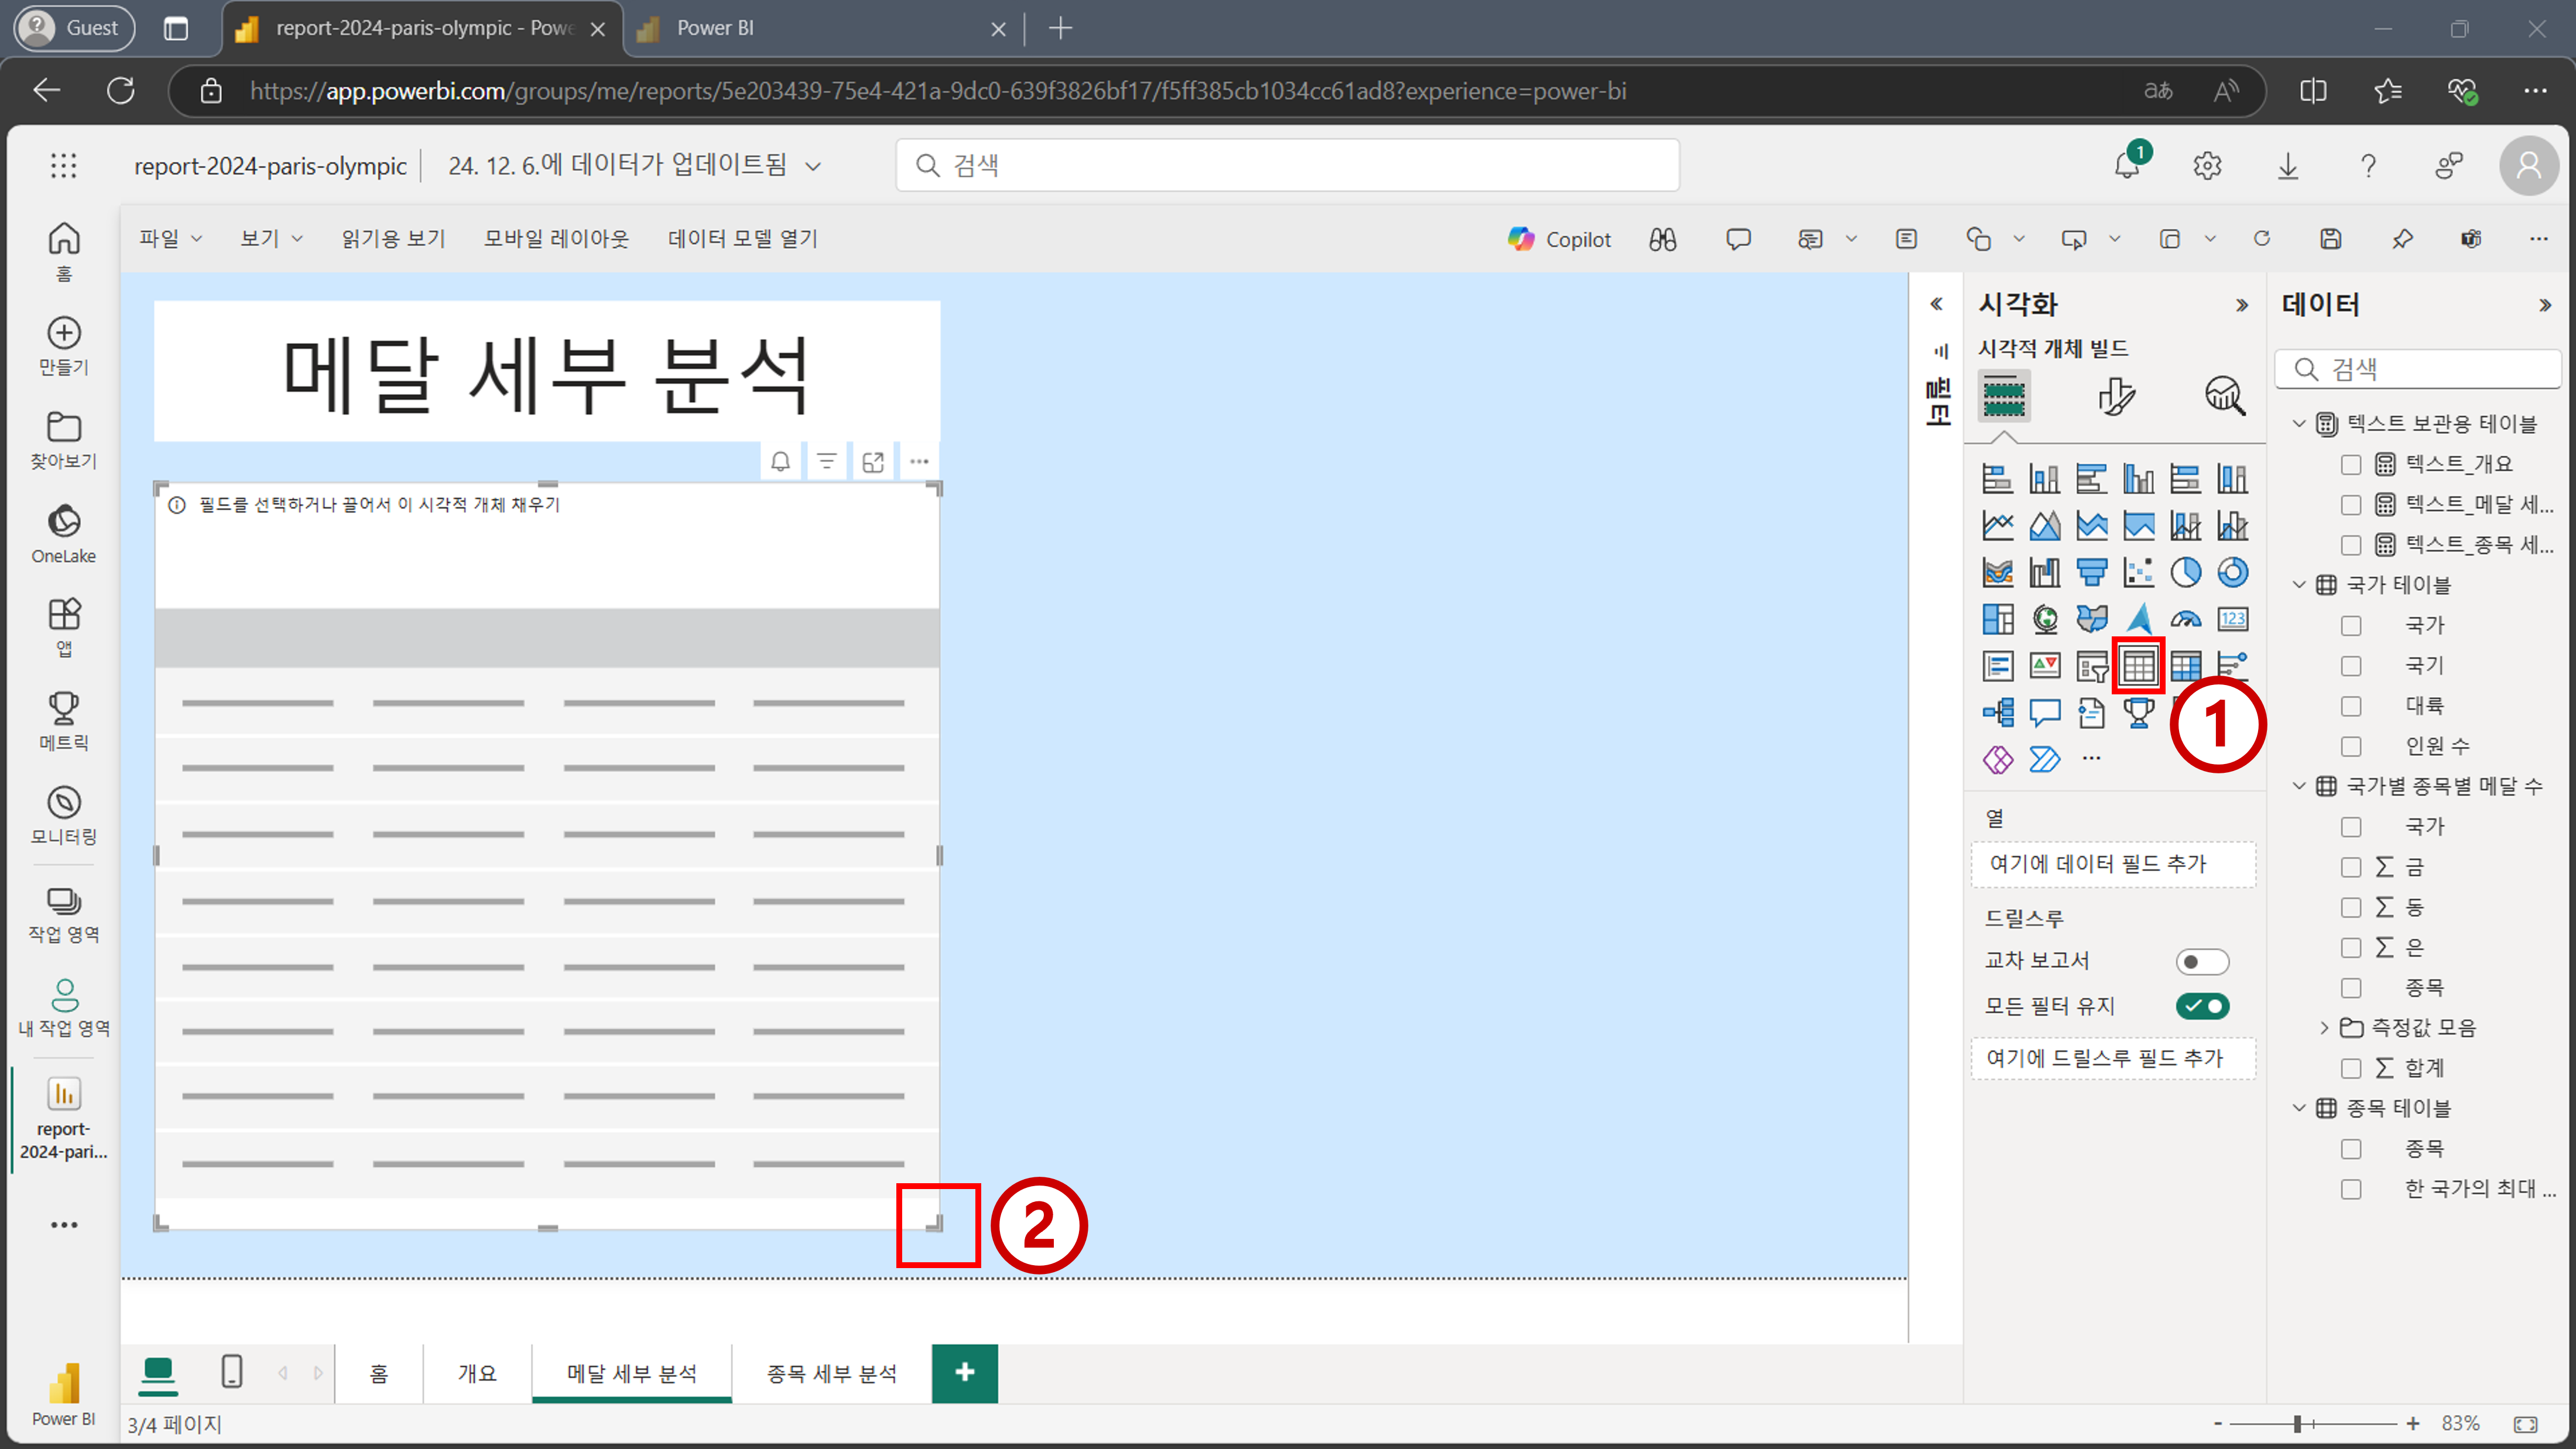Select the decomposition tree visual icon
The image size is (2576, 1449).
pos(1997,712)
